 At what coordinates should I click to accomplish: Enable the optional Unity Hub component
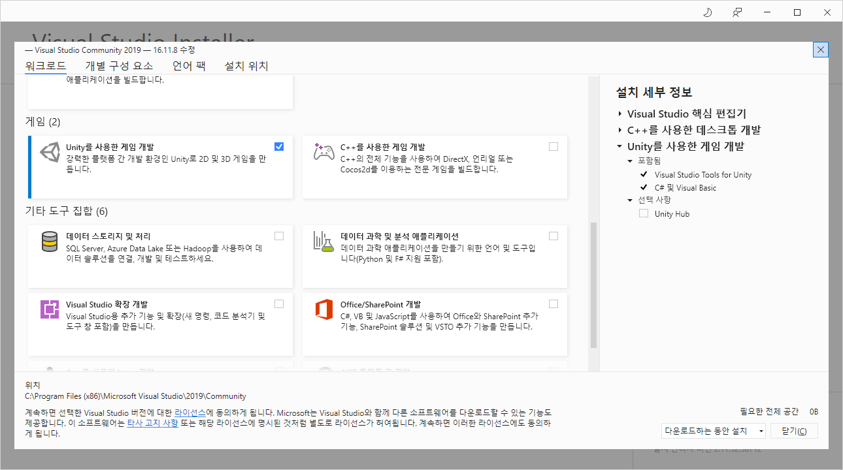click(x=644, y=213)
